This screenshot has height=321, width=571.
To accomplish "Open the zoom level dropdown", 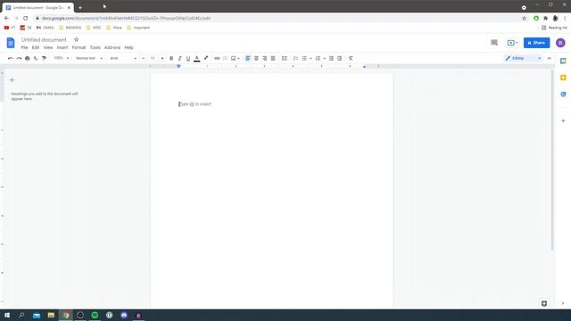I will pyautogui.click(x=62, y=58).
